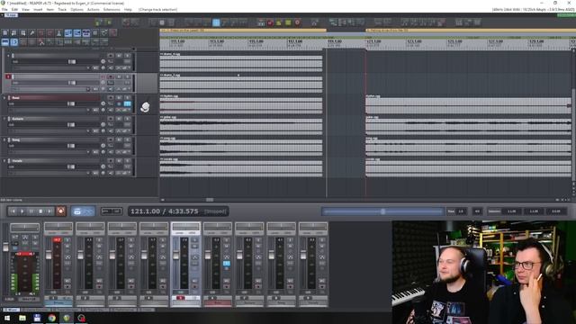Viewport: 576px width, 324px height.
Task: Toggle the Ripple editing toolbar icon
Action: point(86,33)
